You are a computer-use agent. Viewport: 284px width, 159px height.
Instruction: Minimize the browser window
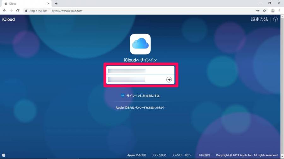(x=260, y=3)
